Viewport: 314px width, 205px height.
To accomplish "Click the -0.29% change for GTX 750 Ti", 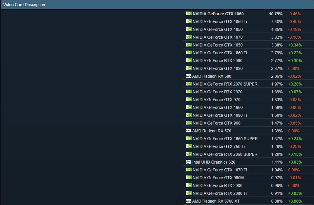I will click(x=294, y=147).
